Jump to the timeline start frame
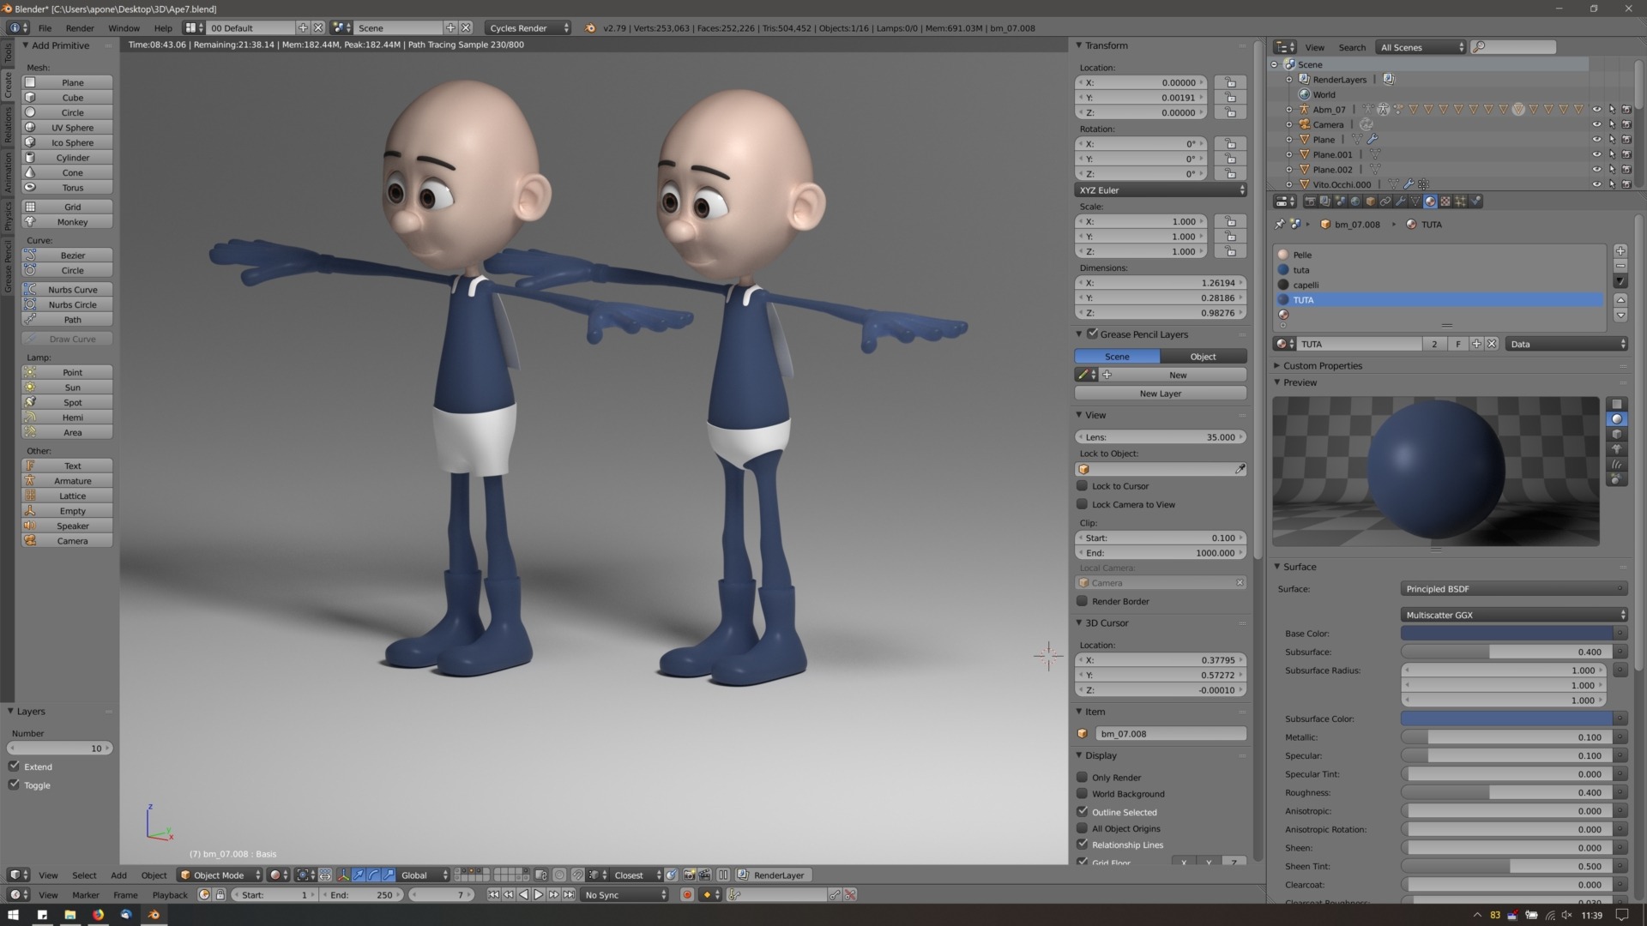 (x=493, y=894)
